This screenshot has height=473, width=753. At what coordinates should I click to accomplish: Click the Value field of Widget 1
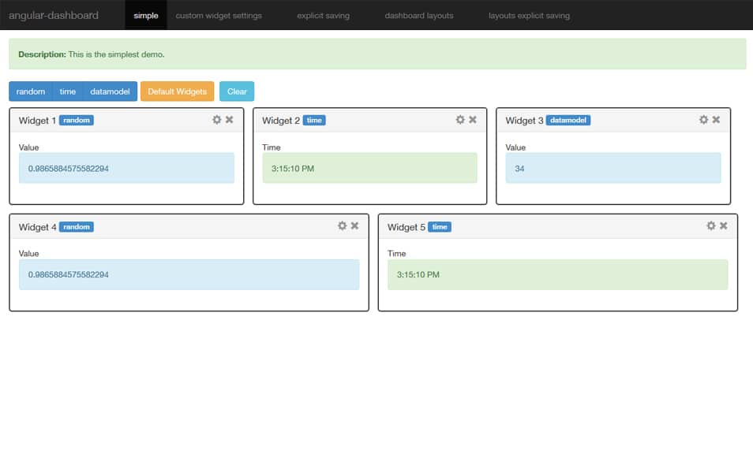click(x=126, y=168)
